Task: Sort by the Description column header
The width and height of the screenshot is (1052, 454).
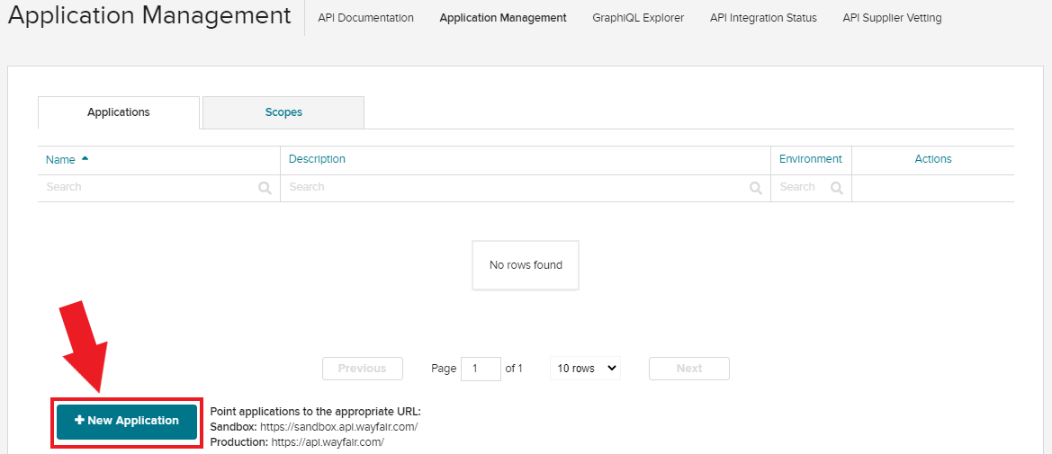Action: tap(317, 159)
